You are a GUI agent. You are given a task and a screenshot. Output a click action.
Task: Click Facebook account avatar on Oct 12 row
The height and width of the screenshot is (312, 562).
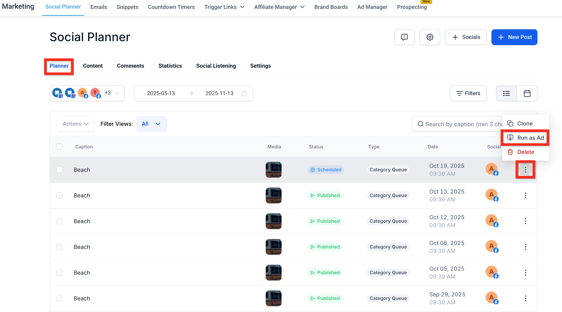point(492,221)
